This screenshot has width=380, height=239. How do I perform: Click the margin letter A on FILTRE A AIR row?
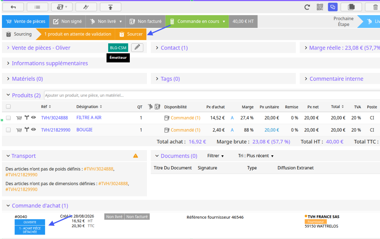232,118
